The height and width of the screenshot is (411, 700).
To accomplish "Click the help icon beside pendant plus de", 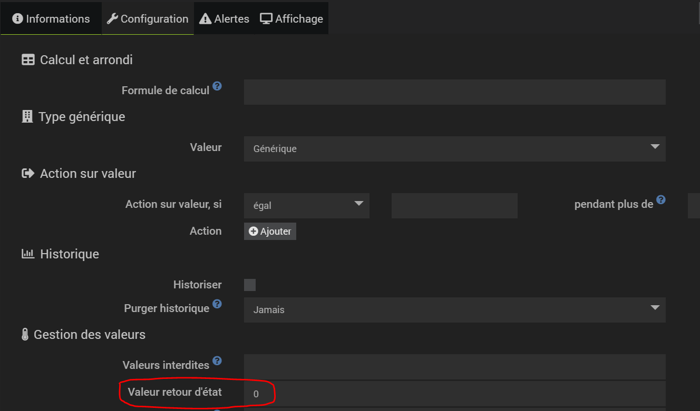I will click(x=661, y=200).
